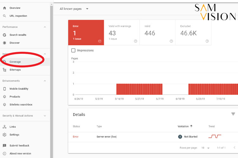Enable the Impressions checkbox

click(74, 50)
